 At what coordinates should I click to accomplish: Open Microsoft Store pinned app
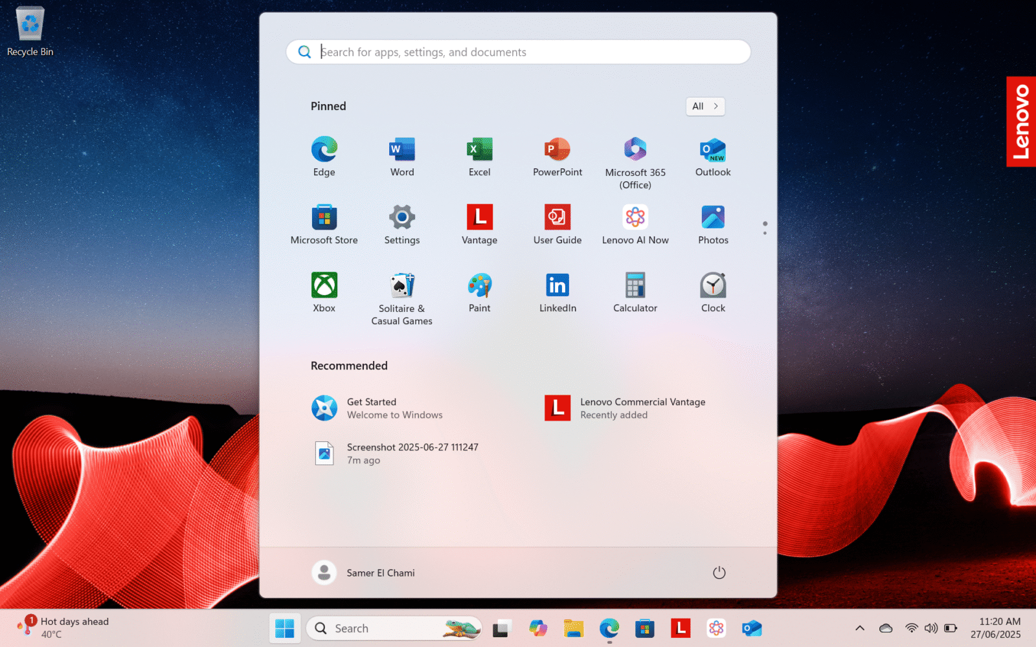click(324, 225)
